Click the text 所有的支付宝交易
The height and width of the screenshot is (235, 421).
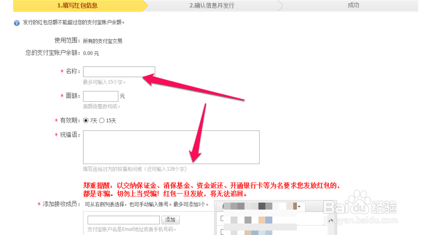coord(103,41)
